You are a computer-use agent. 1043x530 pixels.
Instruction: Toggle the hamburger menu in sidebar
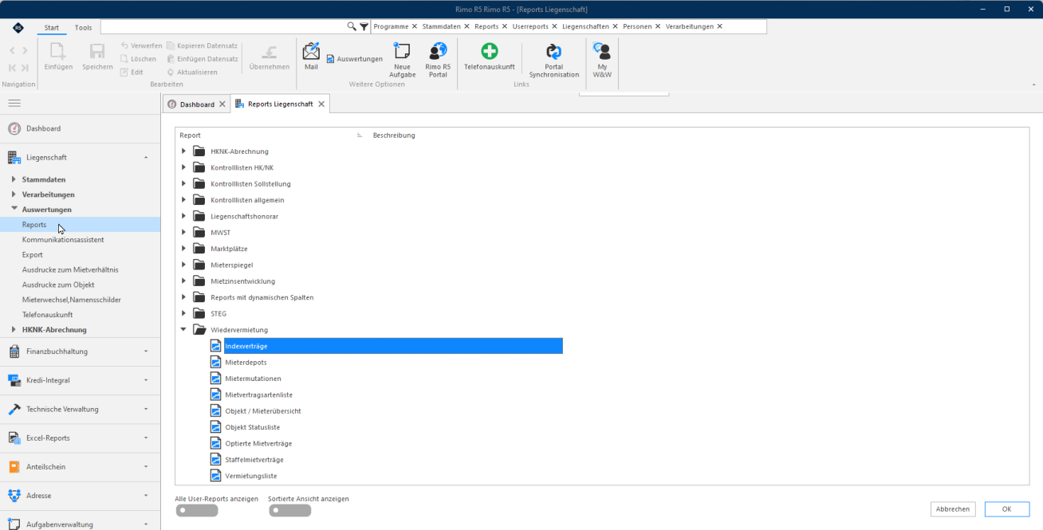click(x=14, y=103)
